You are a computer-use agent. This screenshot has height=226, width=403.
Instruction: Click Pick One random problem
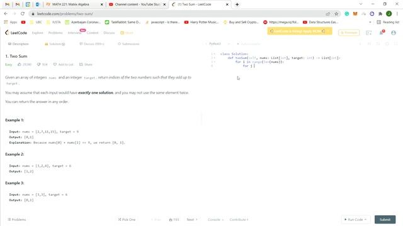127,220
